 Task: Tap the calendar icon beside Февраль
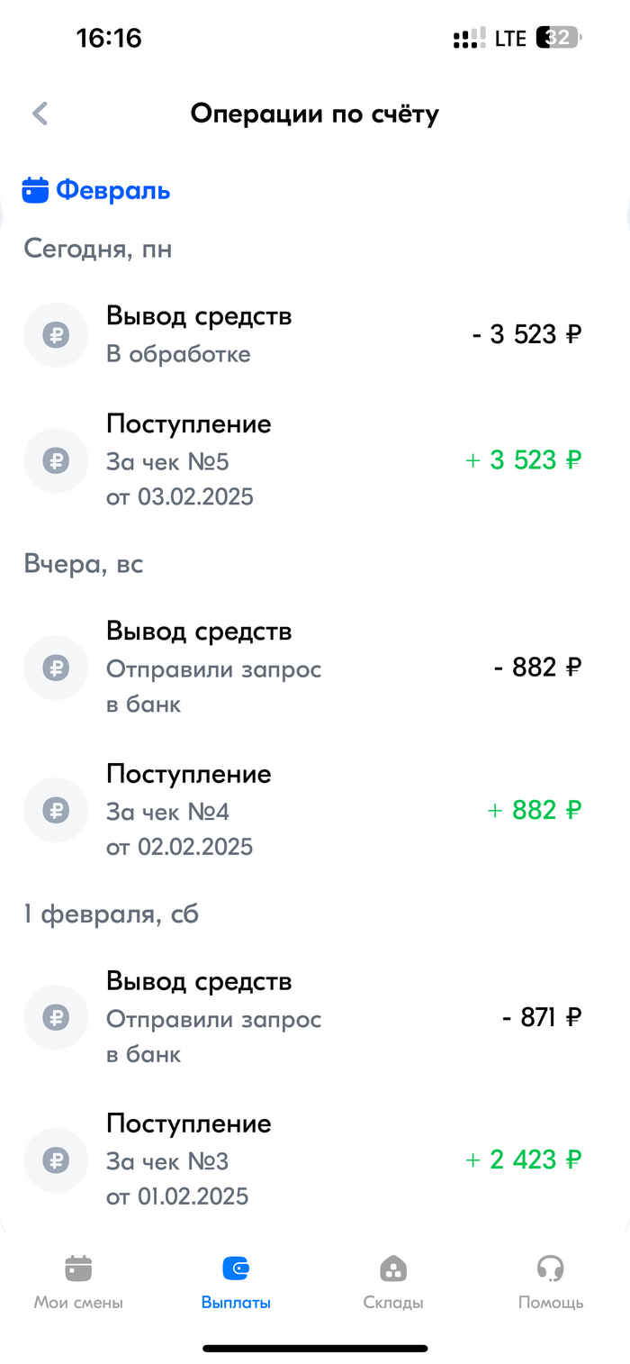click(35, 190)
